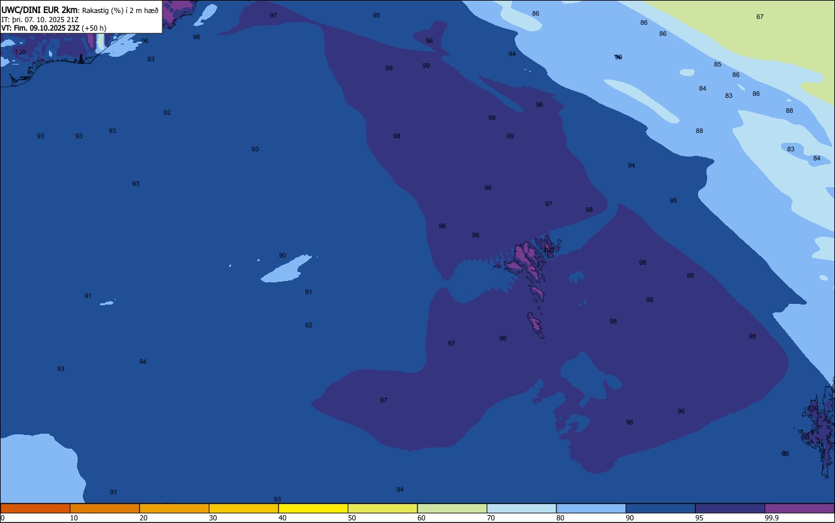Click the 'VT: Fim. 09.10.2025 23Z' valid time
Image resolution: width=835 pixels, height=523 pixels.
point(40,28)
